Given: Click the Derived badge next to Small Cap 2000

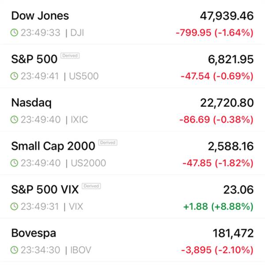Looking at the screenshot, I should pos(107,143).
